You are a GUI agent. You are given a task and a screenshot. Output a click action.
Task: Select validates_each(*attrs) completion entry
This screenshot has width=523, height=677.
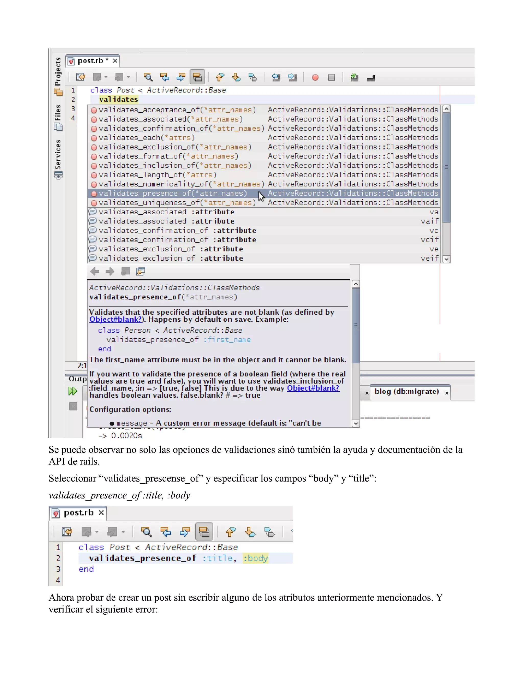pyautogui.click(x=264, y=138)
